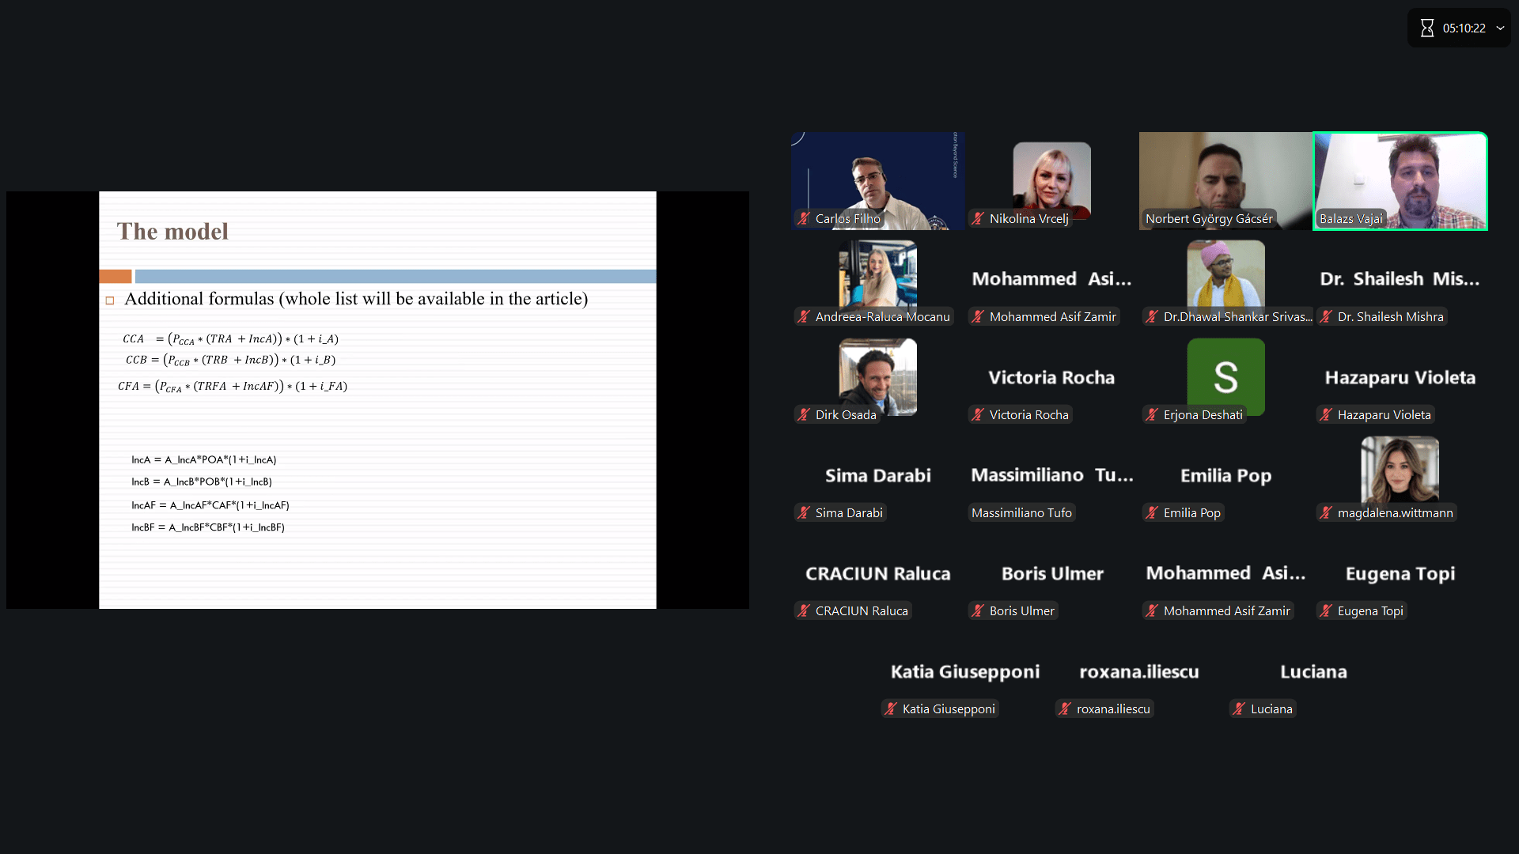Click Erjona Deshati's green S avatar
The height and width of the screenshot is (854, 1519).
coord(1225,376)
